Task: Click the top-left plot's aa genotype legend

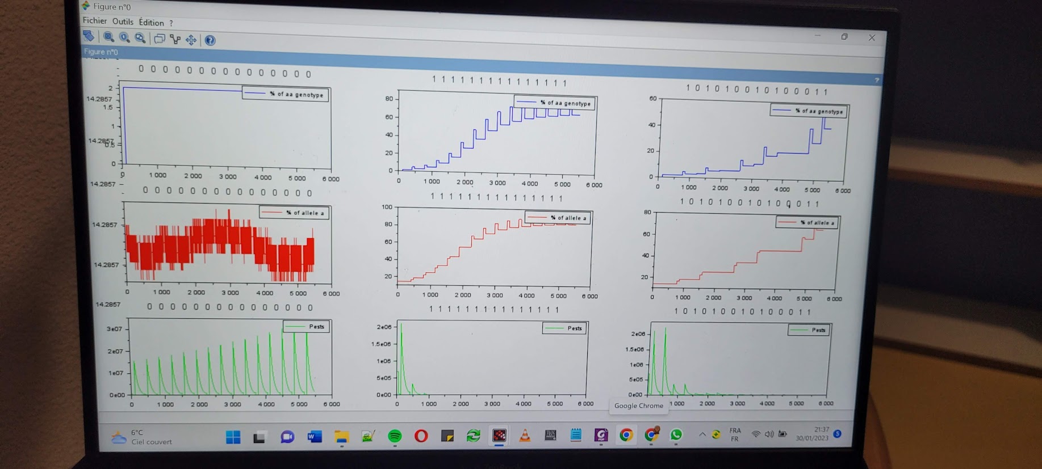Action: [x=285, y=94]
